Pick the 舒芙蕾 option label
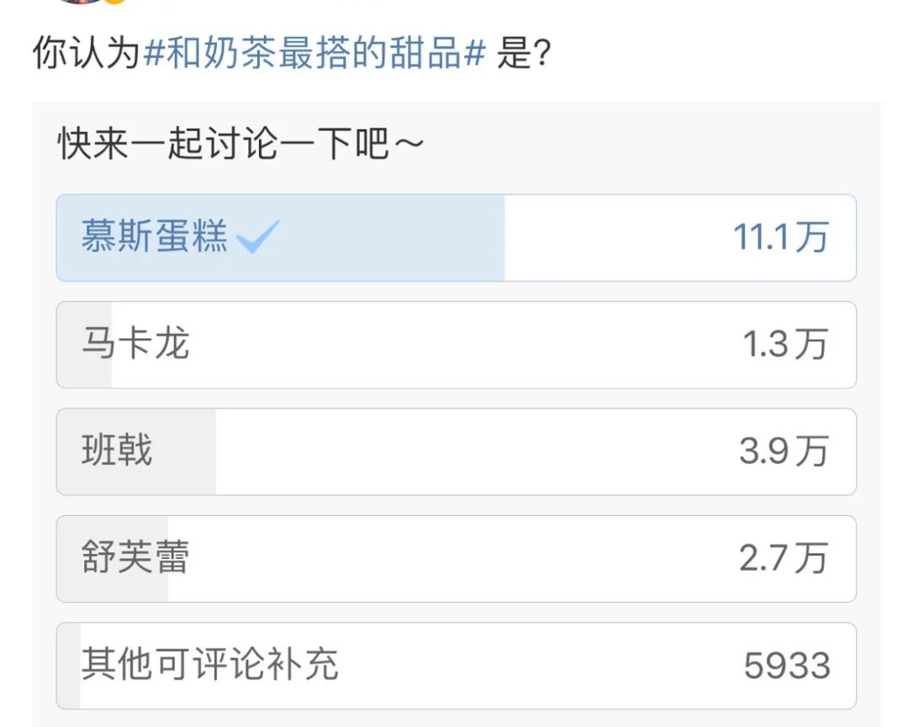908x727 pixels. [x=135, y=558]
